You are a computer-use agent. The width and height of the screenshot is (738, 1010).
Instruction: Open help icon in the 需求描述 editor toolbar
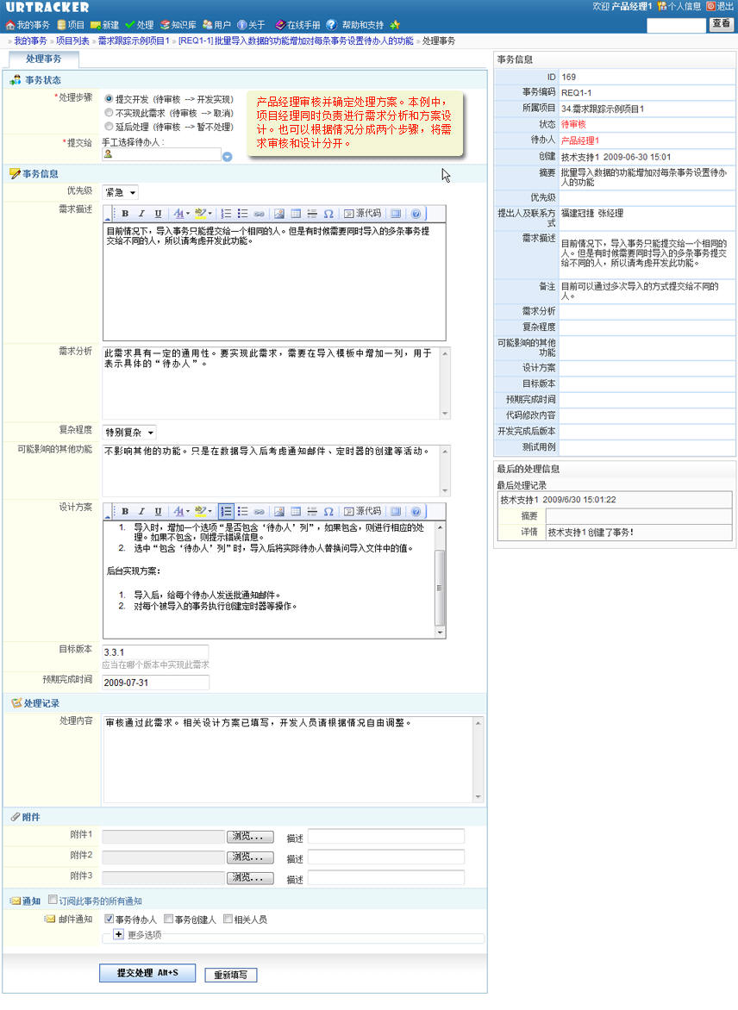pos(416,214)
